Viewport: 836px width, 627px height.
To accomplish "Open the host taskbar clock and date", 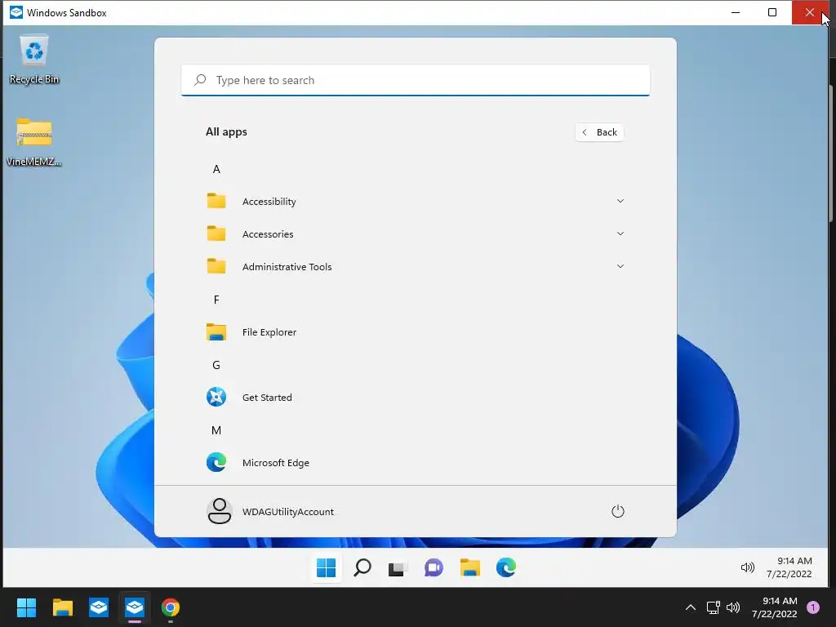I will coord(774,607).
